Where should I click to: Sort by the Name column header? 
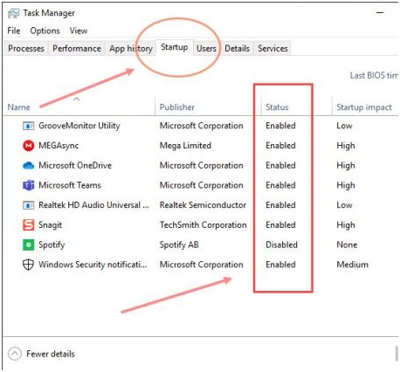[x=19, y=107]
